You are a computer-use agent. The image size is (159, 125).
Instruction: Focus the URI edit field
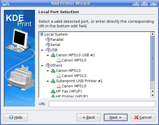pyautogui.click(x=102, y=104)
